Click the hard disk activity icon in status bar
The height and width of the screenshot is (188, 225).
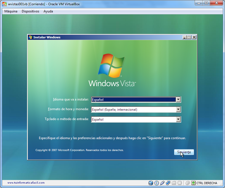[x=151, y=183]
